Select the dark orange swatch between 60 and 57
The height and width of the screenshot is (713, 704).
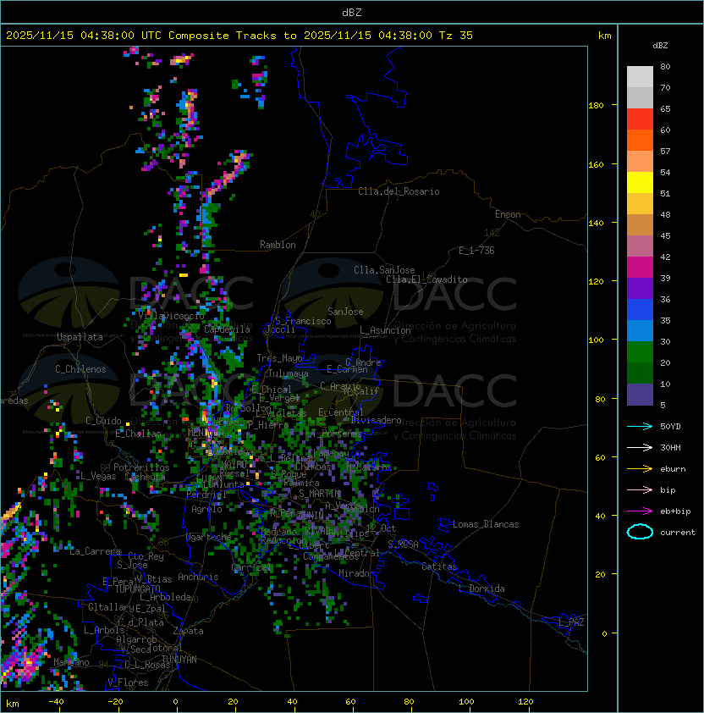(640, 140)
